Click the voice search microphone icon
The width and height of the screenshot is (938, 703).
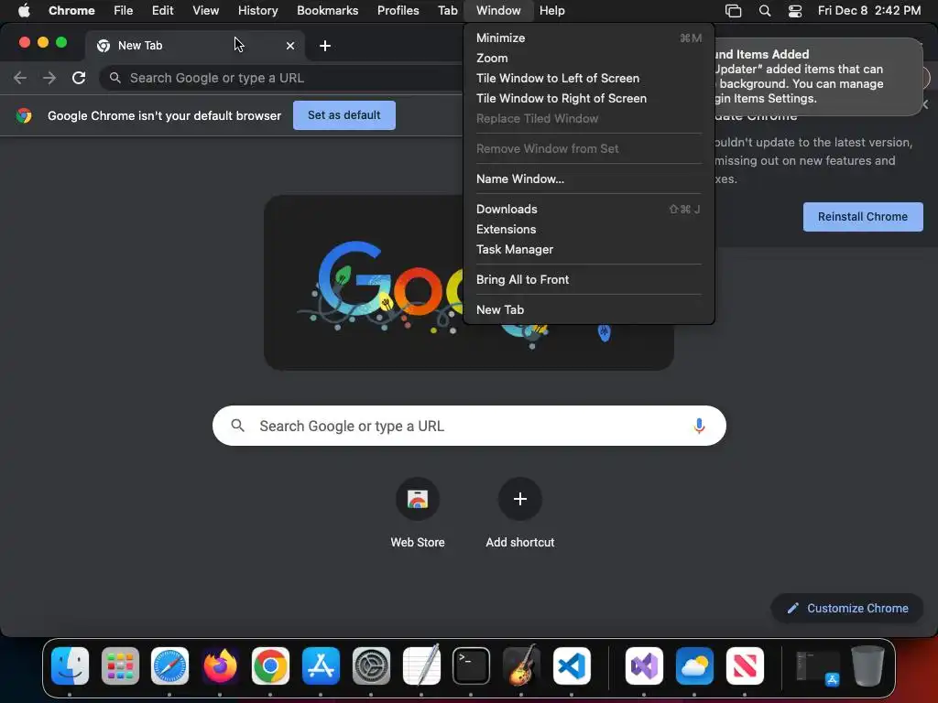tap(699, 426)
